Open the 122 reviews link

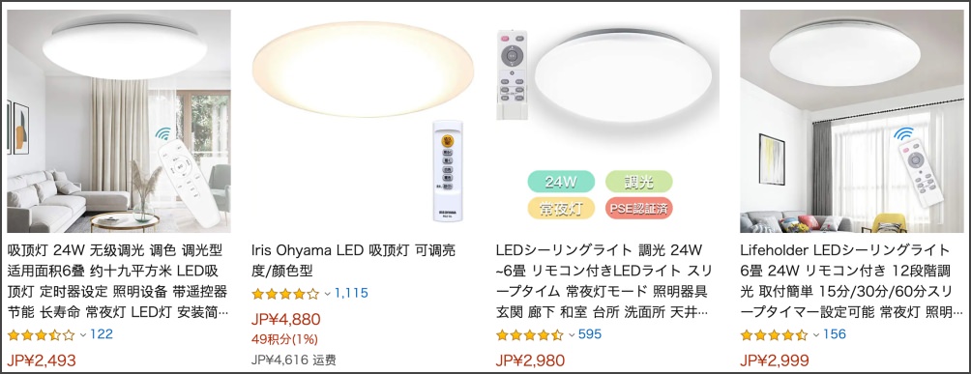point(102,334)
